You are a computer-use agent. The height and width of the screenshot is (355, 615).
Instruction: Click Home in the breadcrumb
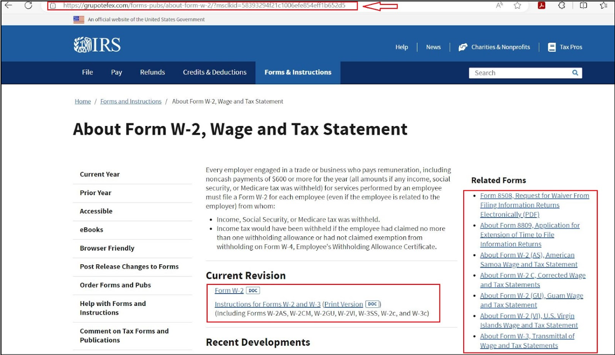83,101
